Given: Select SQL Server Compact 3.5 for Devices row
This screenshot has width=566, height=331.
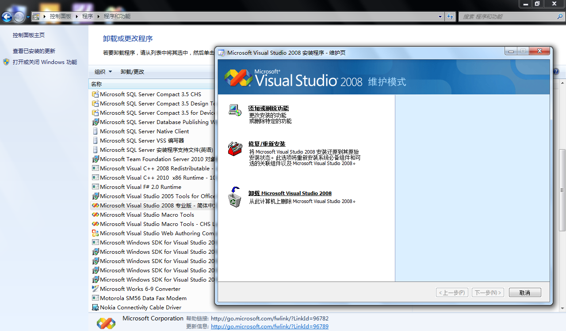Looking at the screenshot, I should 153,113.
